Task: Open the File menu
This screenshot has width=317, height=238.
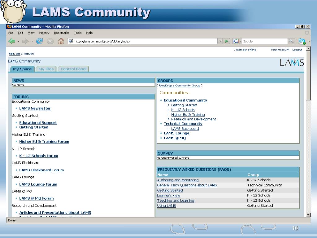Action: click(x=11, y=33)
